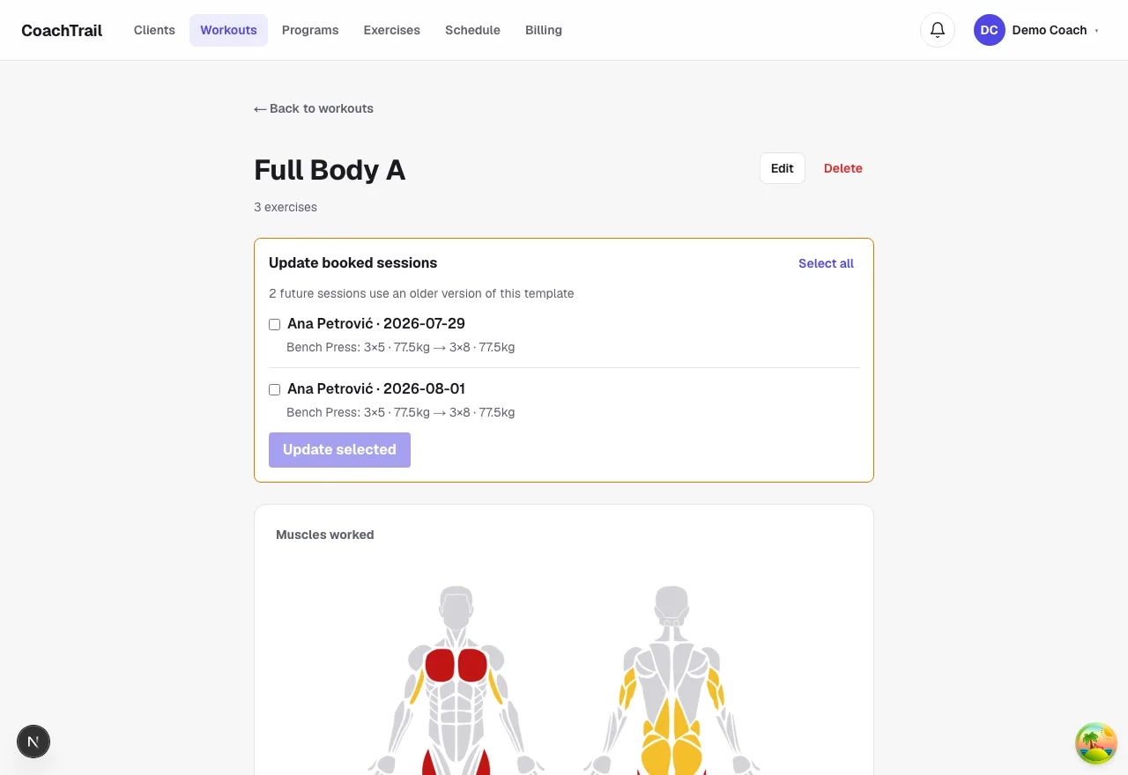Click the palm tree island icon
This screenshot has height=775, width=1128.
click(1096, 743)
